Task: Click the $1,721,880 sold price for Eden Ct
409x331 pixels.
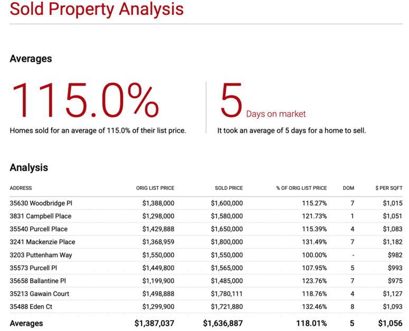Action: [226, 307]
